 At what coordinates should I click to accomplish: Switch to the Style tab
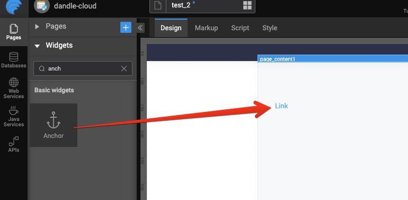tap(270, 28)
